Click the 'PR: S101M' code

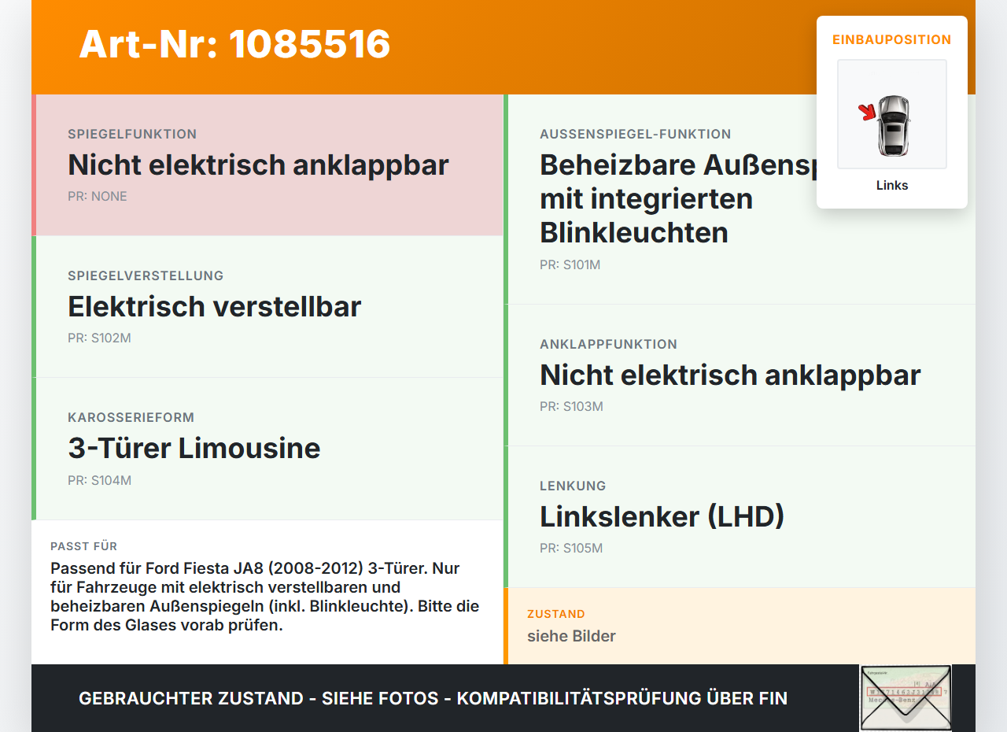[x=570, y=265]
